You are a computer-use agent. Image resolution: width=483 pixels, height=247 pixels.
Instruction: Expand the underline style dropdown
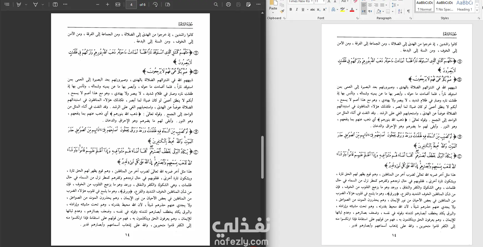click(x=307, y=9)
